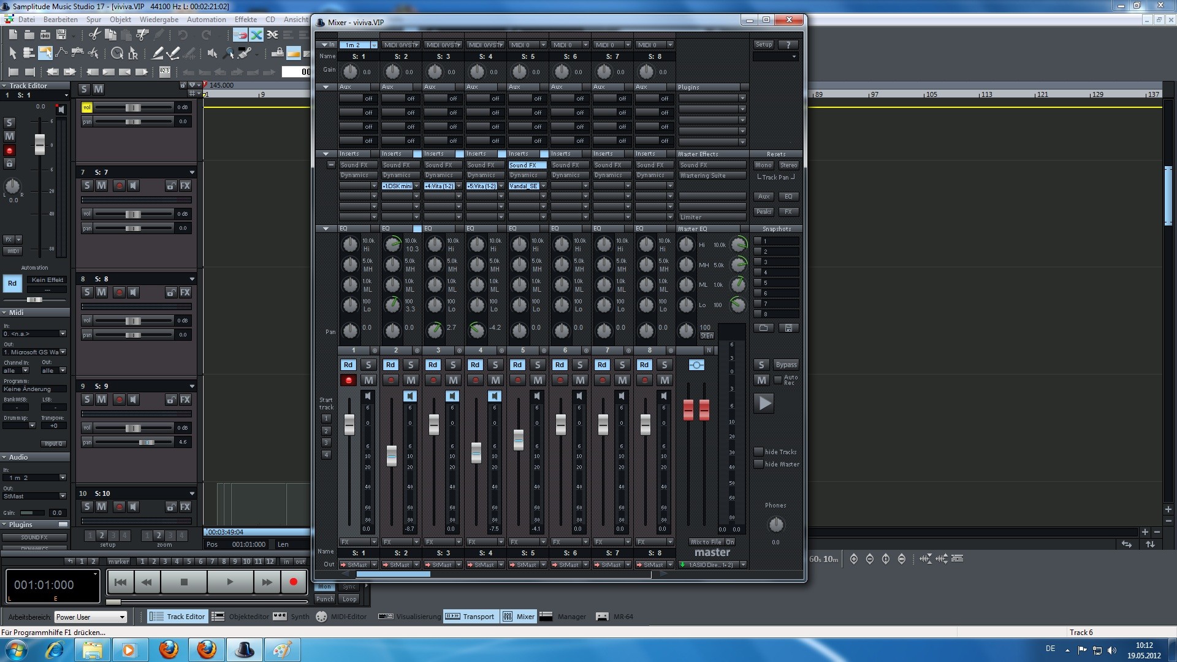Open the Datei menu
Image resolution: width=1177 pixels, height=662 pixels.
coord(26,19)
